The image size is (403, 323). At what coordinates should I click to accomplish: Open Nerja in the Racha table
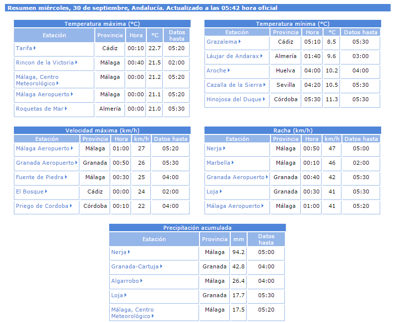point(214,148)
